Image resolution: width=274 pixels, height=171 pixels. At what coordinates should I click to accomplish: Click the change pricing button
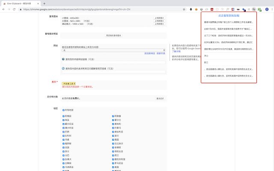tap(160, 98)
